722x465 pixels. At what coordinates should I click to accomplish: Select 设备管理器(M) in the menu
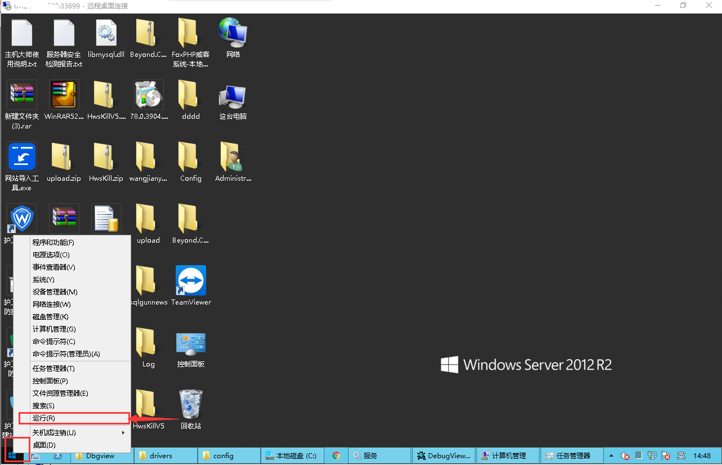(55, 292)
